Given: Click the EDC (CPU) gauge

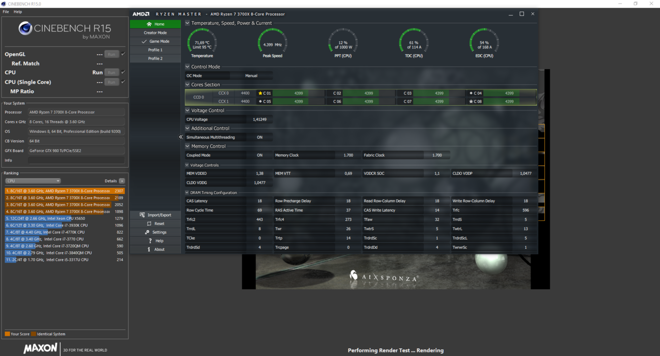Looking at the screenshot, I should (x=484, y=42).
